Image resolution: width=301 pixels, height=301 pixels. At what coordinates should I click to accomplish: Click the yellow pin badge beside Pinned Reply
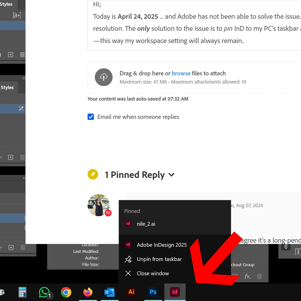coord(93,174)
